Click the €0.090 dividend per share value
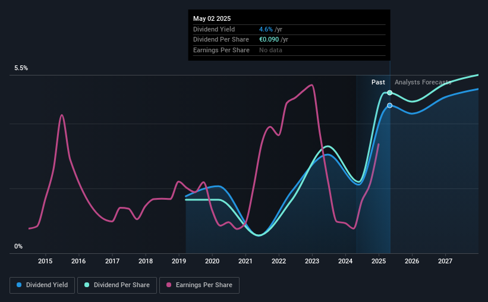The width and height of the screenshot is (488, 302). tap(269, 40)
